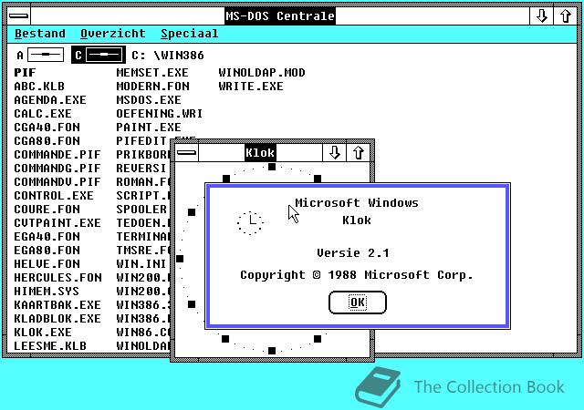Select file KAARTBAK.EXE
Viewport: 584px width, 410px height.
point(57,305)
